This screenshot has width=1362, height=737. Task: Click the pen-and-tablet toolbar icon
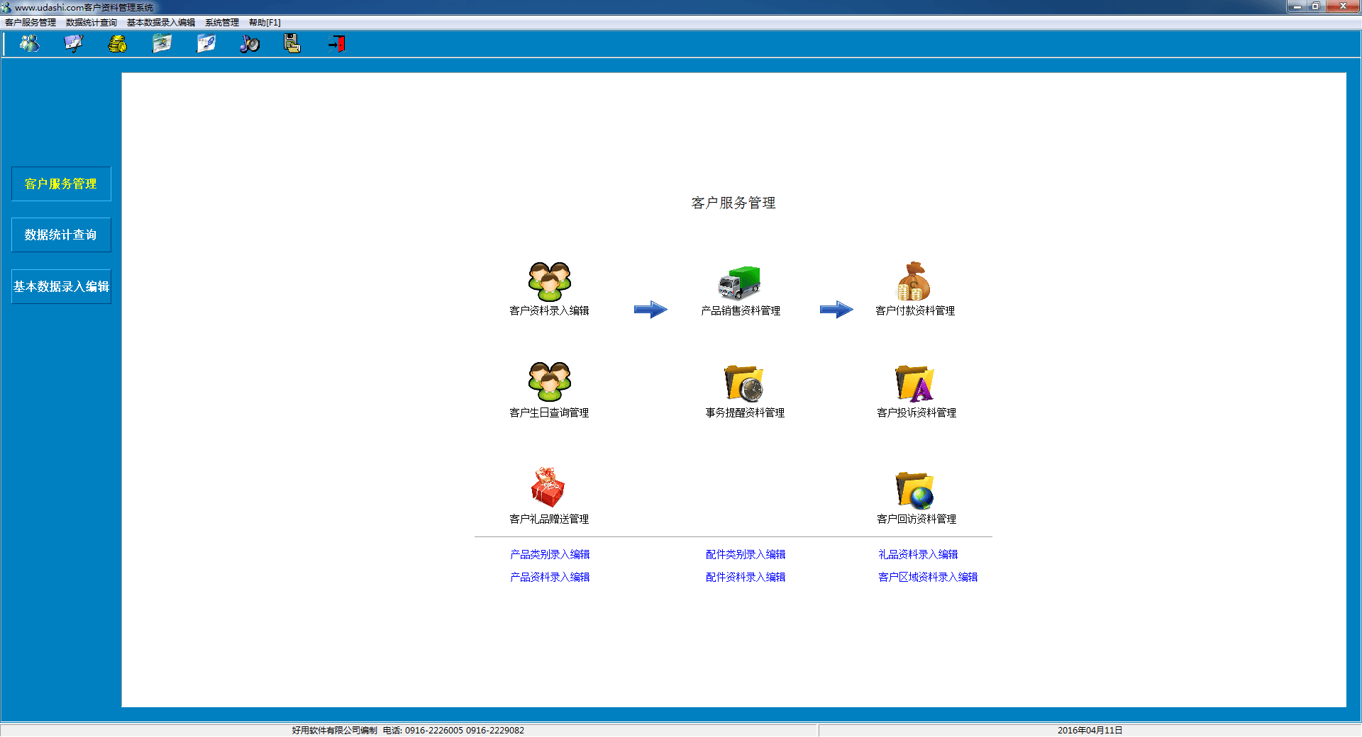73,44
